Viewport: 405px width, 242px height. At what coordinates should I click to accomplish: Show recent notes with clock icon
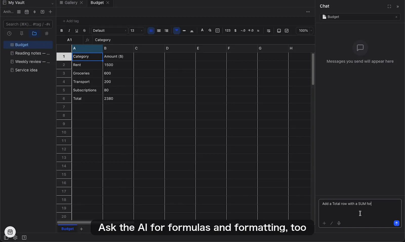click(x=9, y=33)
